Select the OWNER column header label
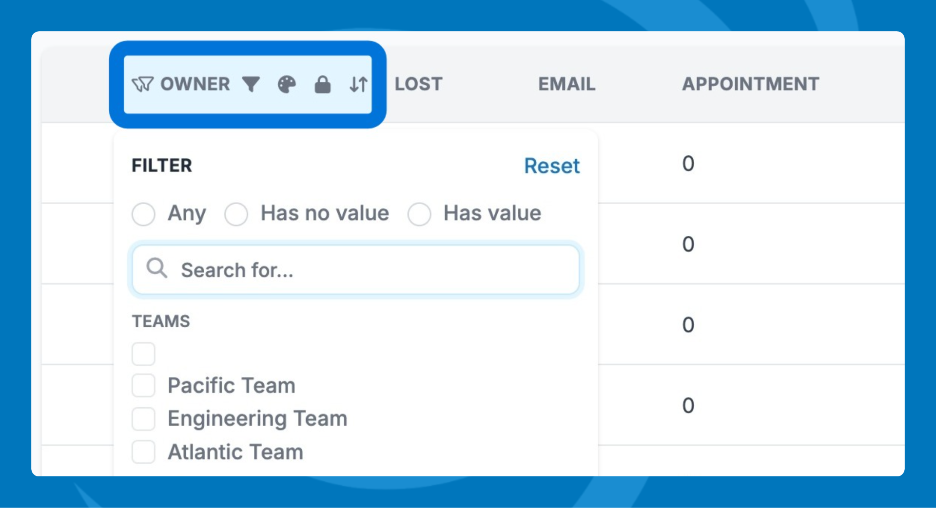Viewport: 936px width, 508px height. (x=195, y=84)
